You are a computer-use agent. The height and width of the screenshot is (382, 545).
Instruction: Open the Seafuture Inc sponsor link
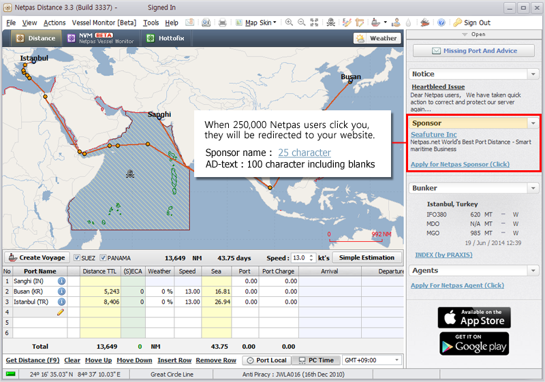point(434,134)
